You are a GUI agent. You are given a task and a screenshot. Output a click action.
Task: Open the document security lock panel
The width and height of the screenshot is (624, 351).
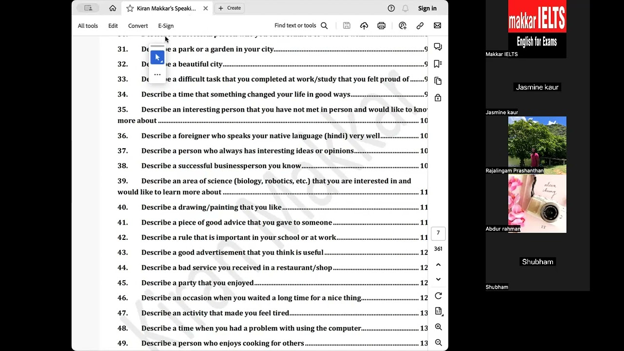[x=438, y=98]
